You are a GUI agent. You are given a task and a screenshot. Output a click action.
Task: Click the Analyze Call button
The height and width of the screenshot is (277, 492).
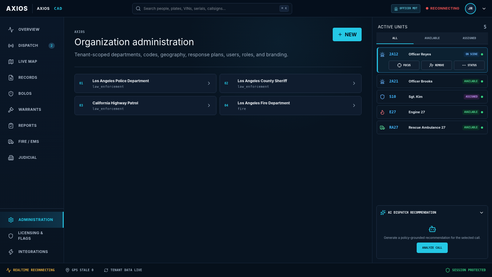[x=432, y=248]
